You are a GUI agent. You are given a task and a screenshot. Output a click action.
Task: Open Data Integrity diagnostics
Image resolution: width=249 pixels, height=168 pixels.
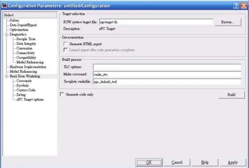(x=26, y=44)
